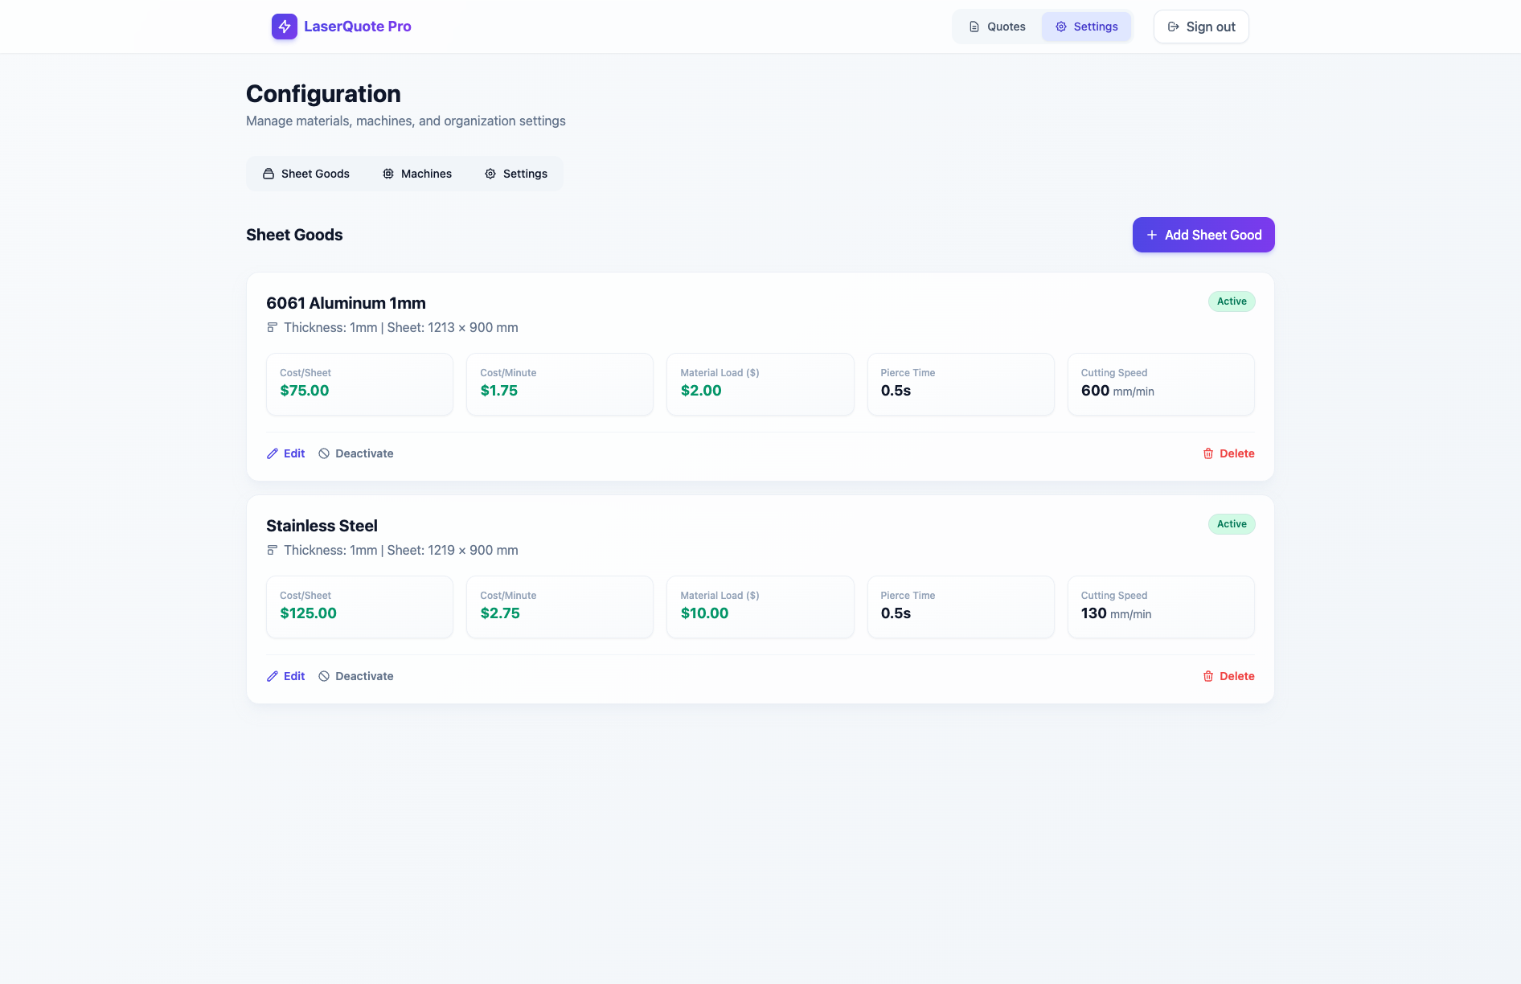Image resolution: width=1521 pixels, height=984 pixels.
Task: Click the plus icon in Add Sheet Good
Action: tap(1151, 235)
